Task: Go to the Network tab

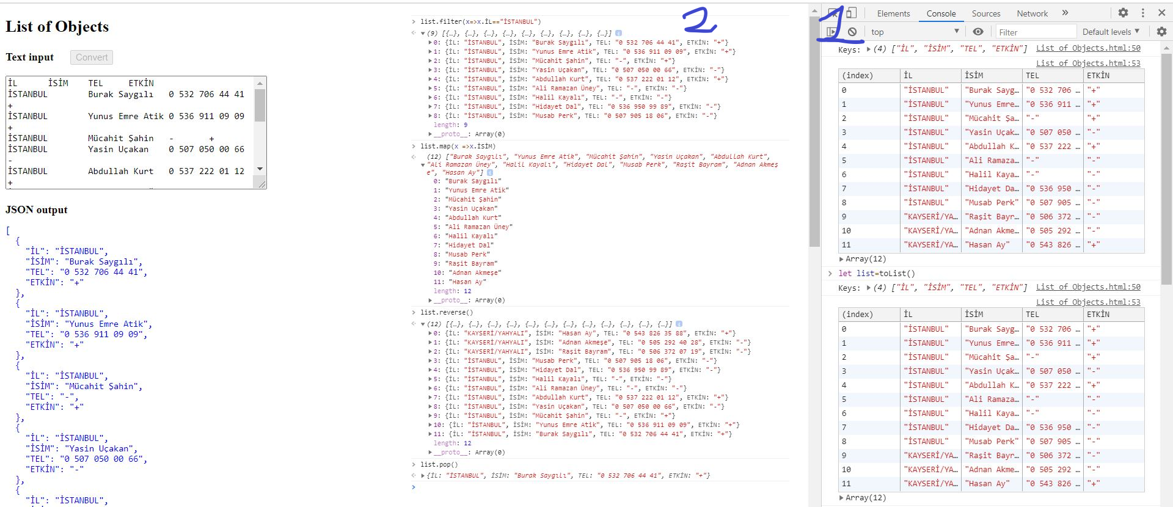Action: coord(1032,13)
